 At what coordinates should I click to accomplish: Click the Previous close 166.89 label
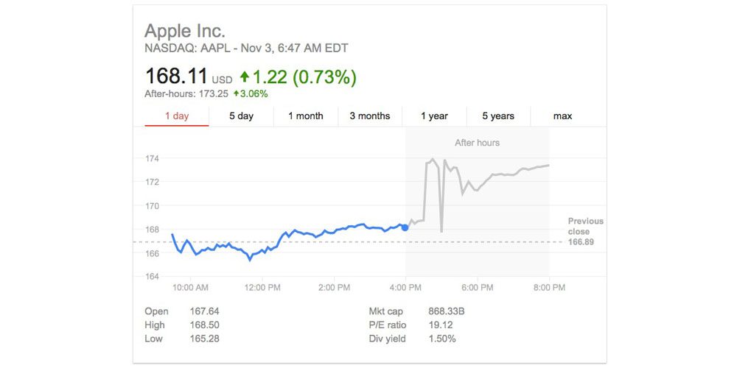point(585,232)
